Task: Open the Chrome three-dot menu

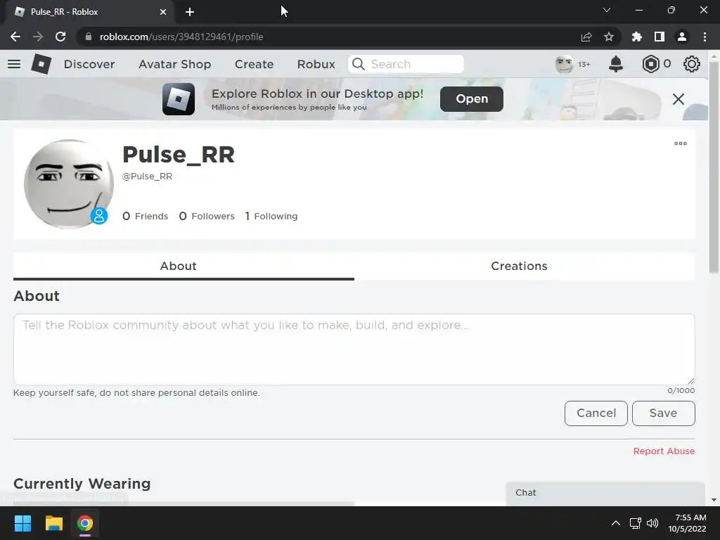Action: pos(705,37)
